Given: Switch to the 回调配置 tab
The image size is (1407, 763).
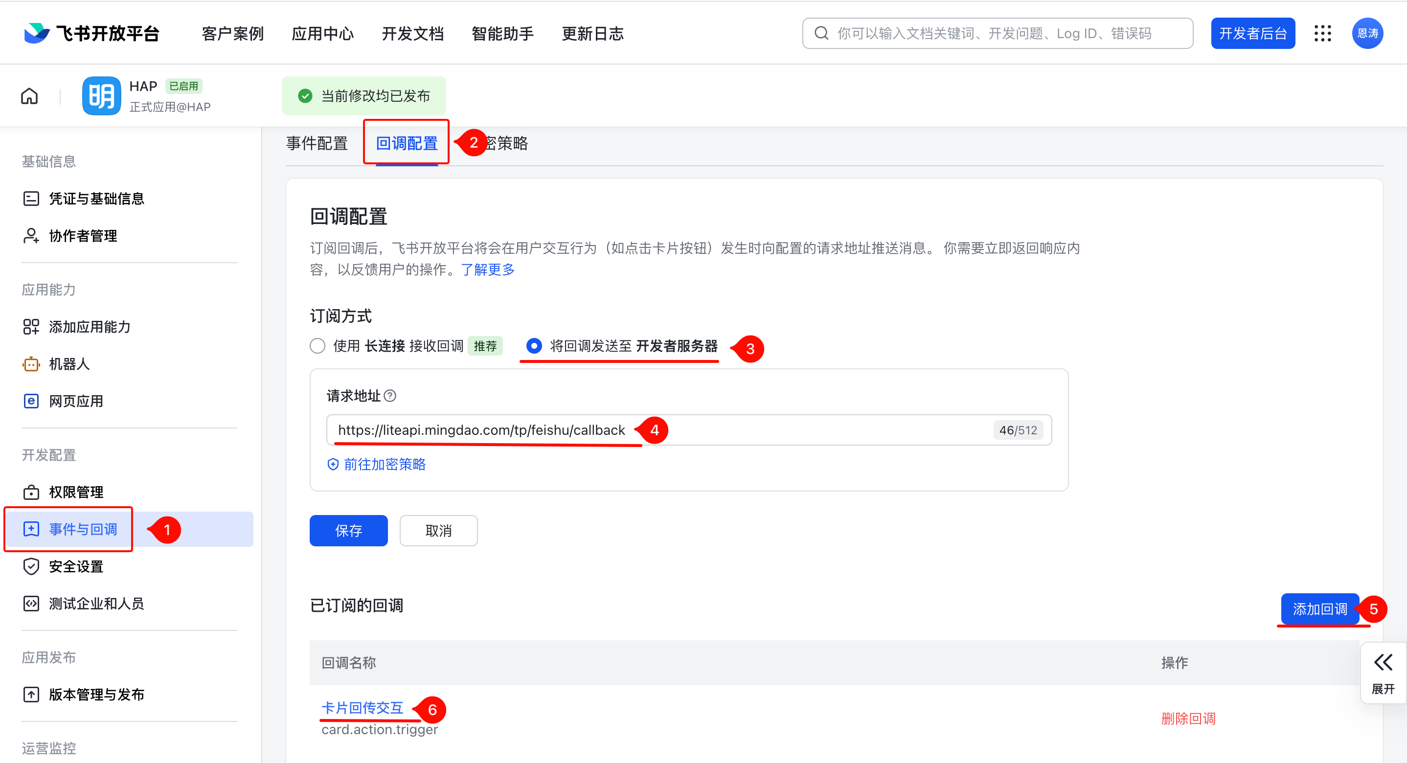Looking at the screenshot, I should pyautogui.click(x=407, y=143).
